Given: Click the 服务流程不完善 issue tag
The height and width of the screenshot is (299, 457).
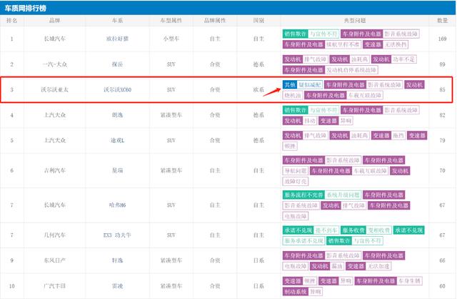Looking at the screenshot, I should click(x=303, y=195).
